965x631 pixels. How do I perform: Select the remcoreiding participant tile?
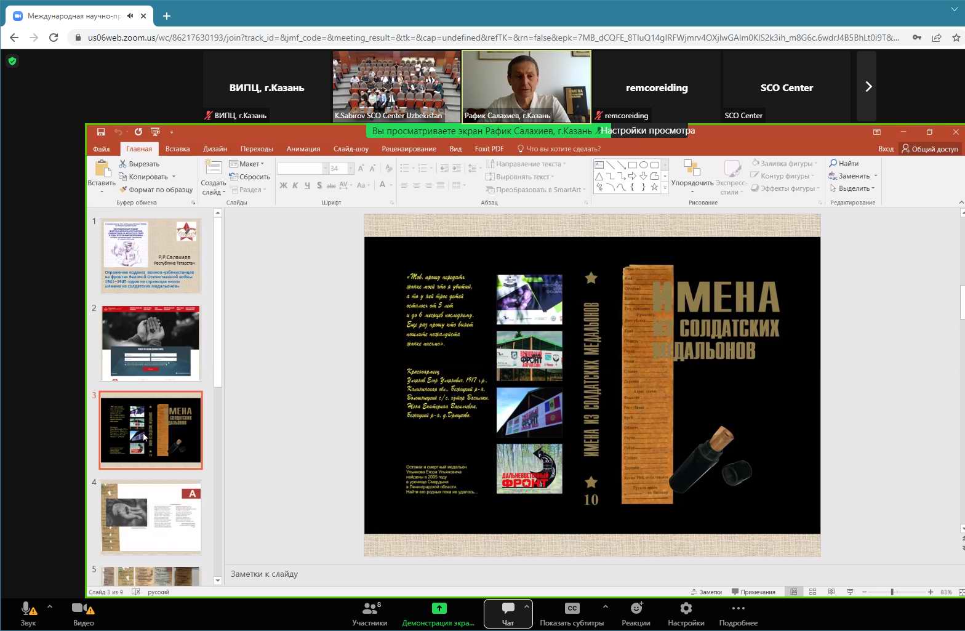point(656,87)
